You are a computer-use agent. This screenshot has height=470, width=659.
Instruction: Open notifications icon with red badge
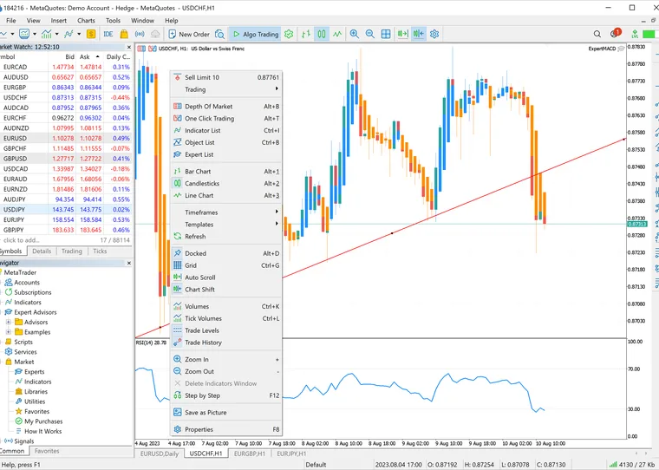616,33
